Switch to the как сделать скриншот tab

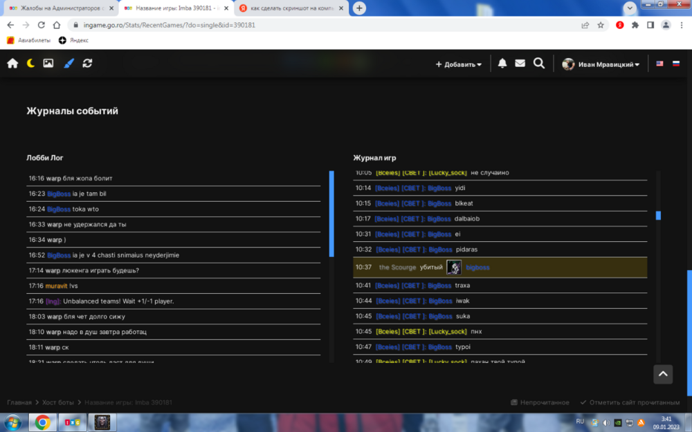click(291, 8)
